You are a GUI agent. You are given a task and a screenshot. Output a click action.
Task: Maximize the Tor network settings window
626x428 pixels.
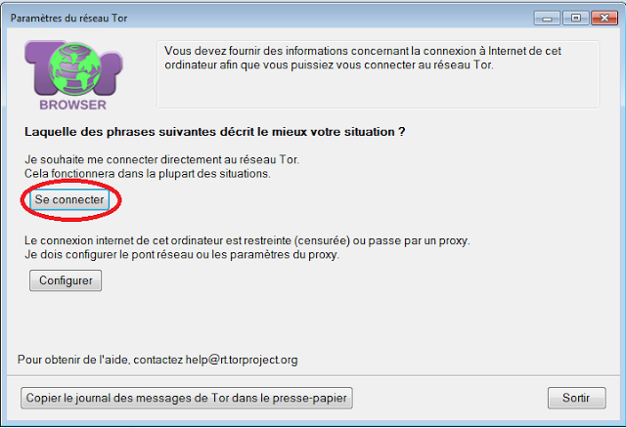tap(575, 19)
